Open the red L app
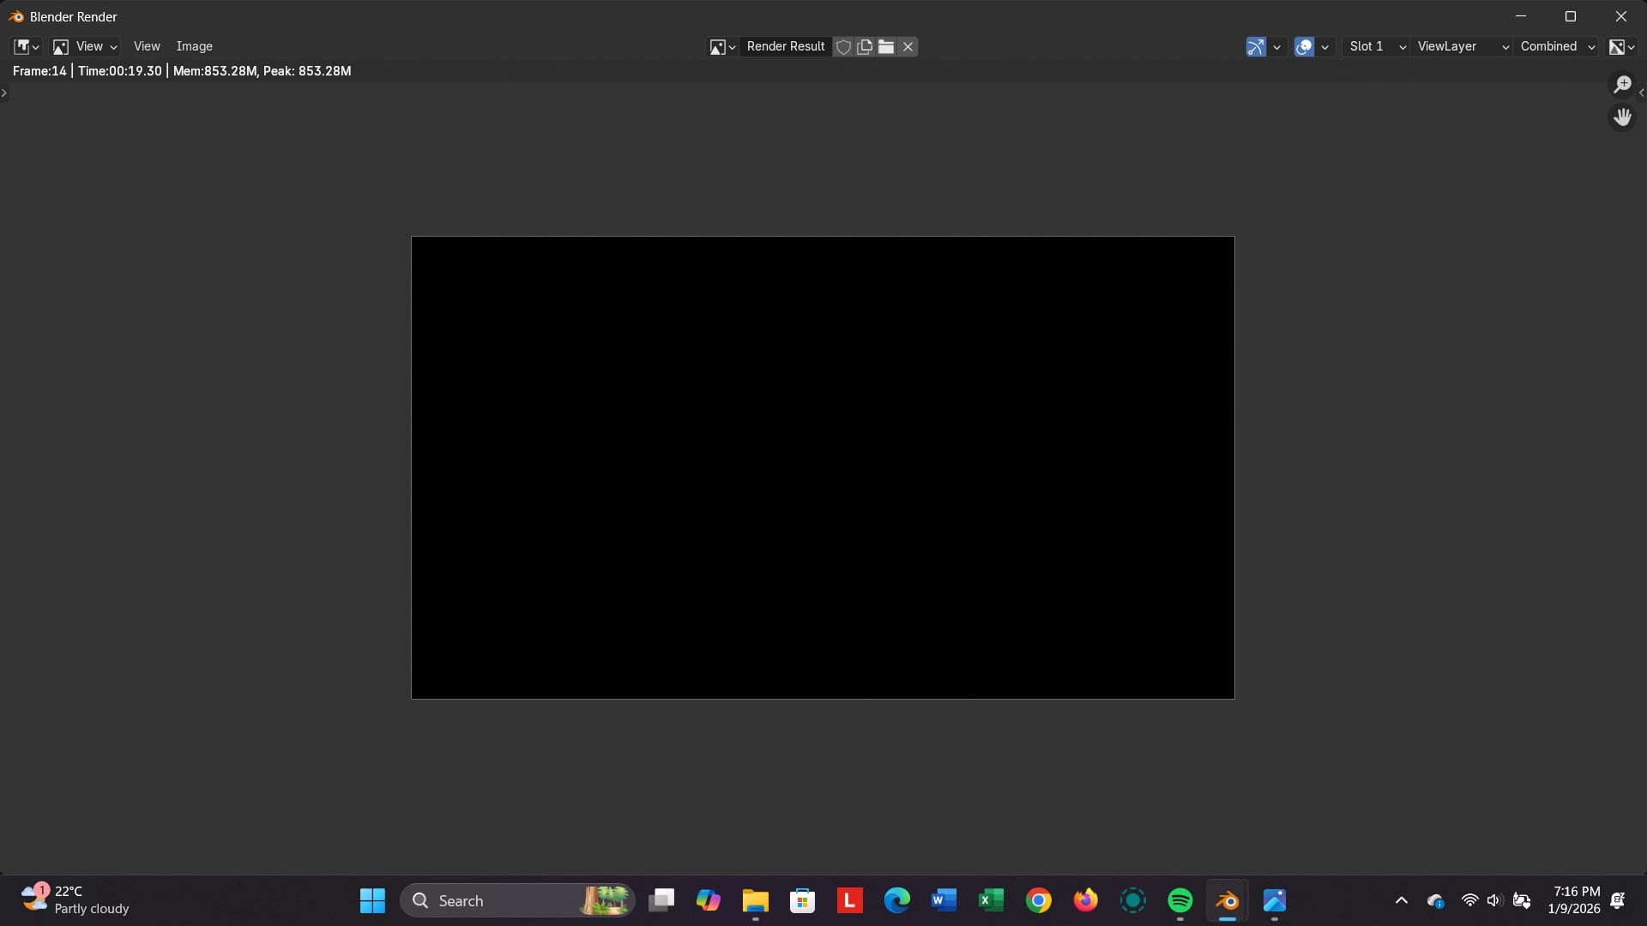 850,900
